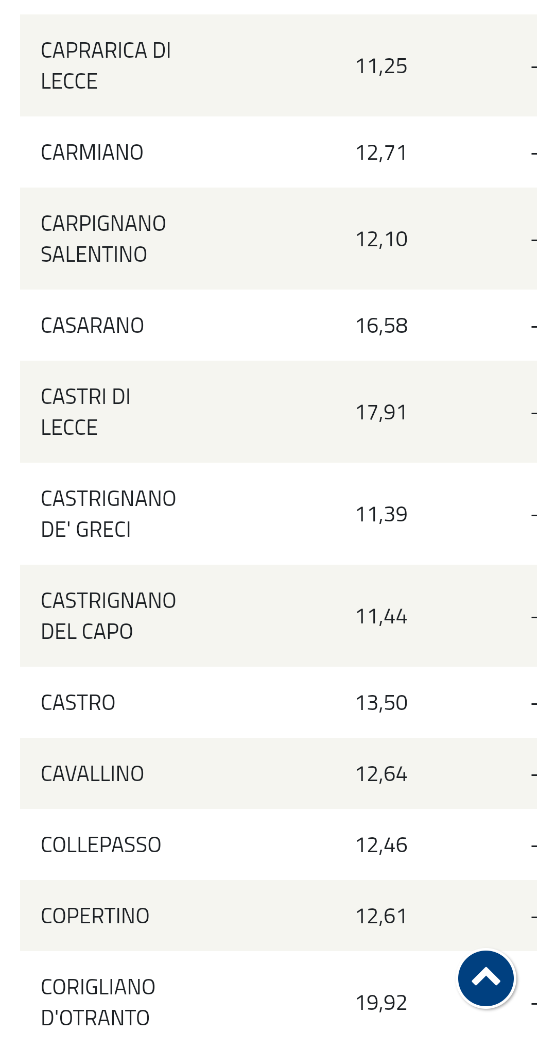Select the CASTRIGNANO DE' GRECI row name
556x1049 pixels.
pyautogui.click(x=108, y=514)
